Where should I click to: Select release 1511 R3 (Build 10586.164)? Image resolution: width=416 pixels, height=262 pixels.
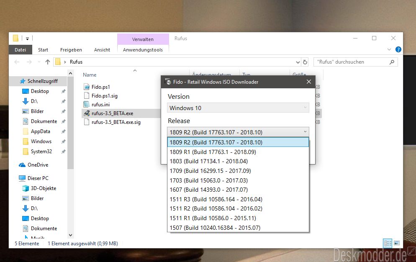coord(238,199)
